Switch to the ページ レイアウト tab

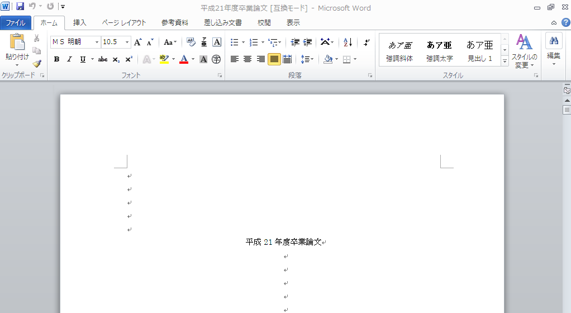[124, 22]
